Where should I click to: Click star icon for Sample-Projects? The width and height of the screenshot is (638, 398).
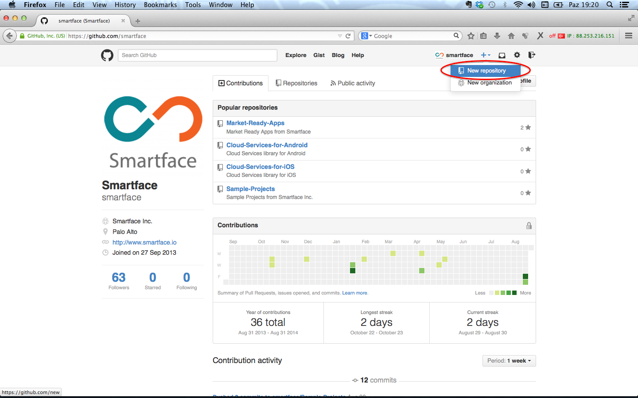tap(528, 193)
